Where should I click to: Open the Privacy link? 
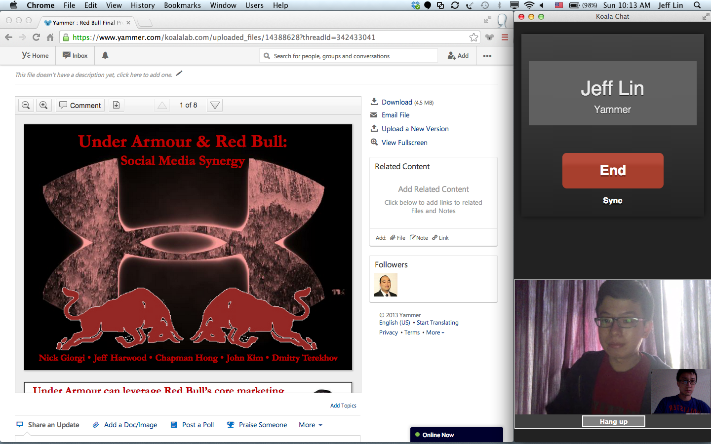pyautogui.click(x=389, y=333)
